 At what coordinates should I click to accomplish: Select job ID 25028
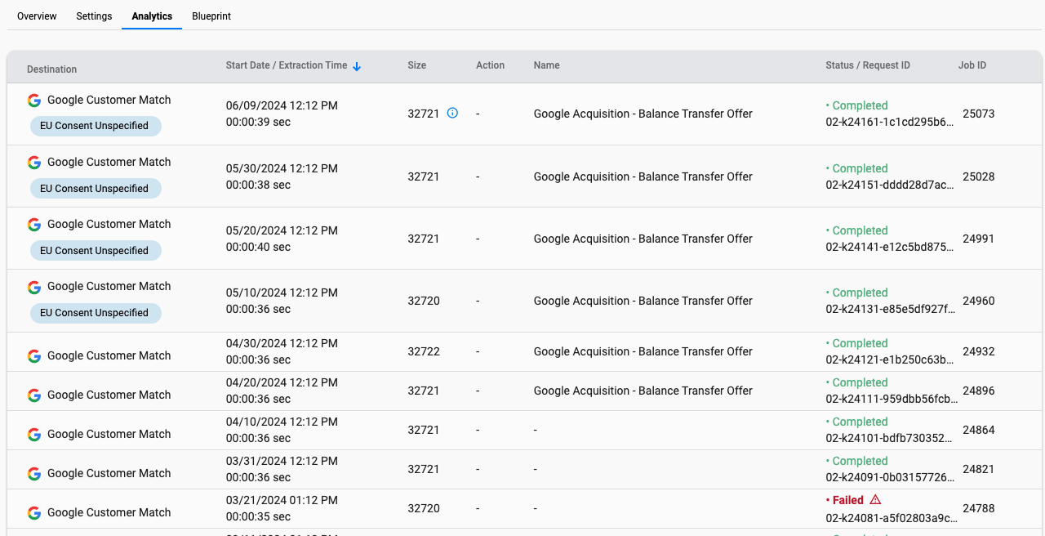pos(979,176)
